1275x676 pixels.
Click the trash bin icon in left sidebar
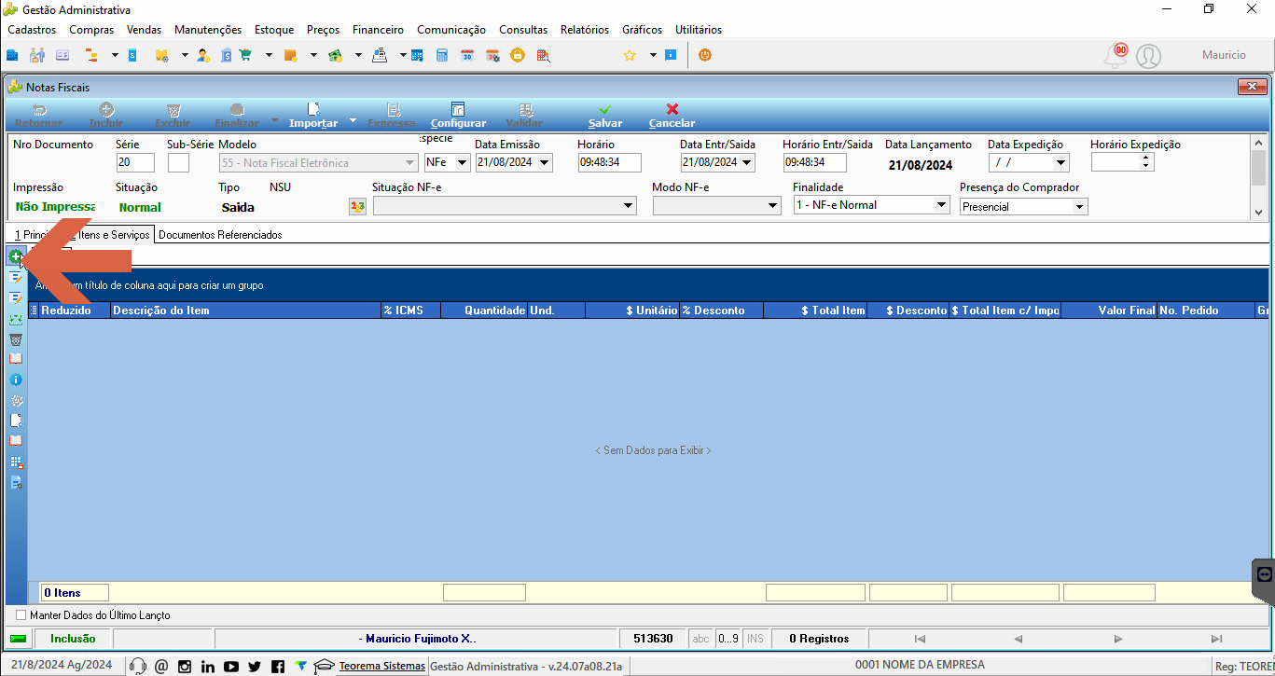[15, 339]
